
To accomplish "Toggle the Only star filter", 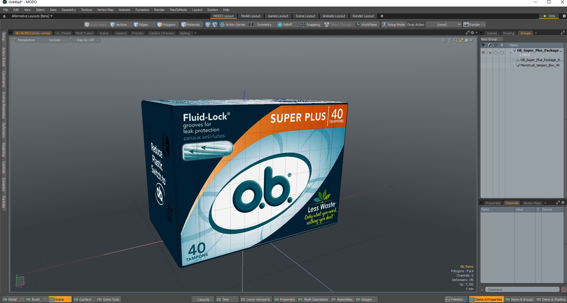I will (x=549, y=16).
